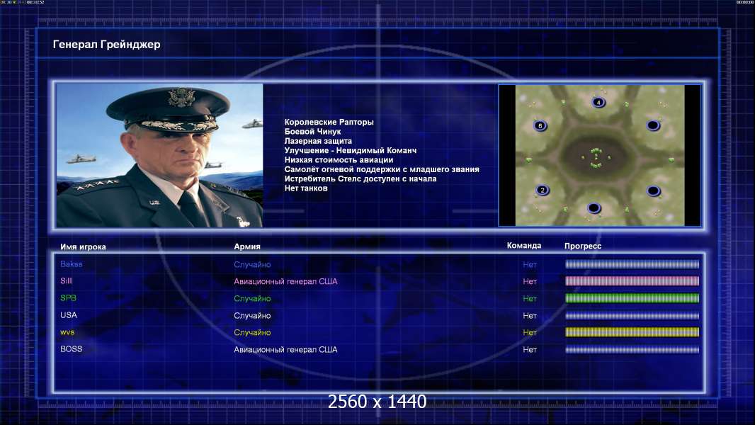The height and width of the screenshot is (425, 755).
Task: Click "Авиационный генерал США" in BOSS row
Action: (285, 350)
